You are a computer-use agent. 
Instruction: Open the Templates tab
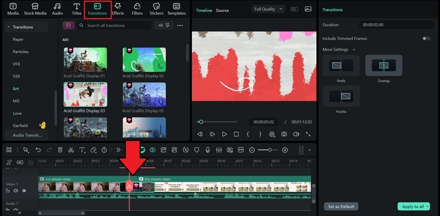pyautogui.click(x=177, y=9)
